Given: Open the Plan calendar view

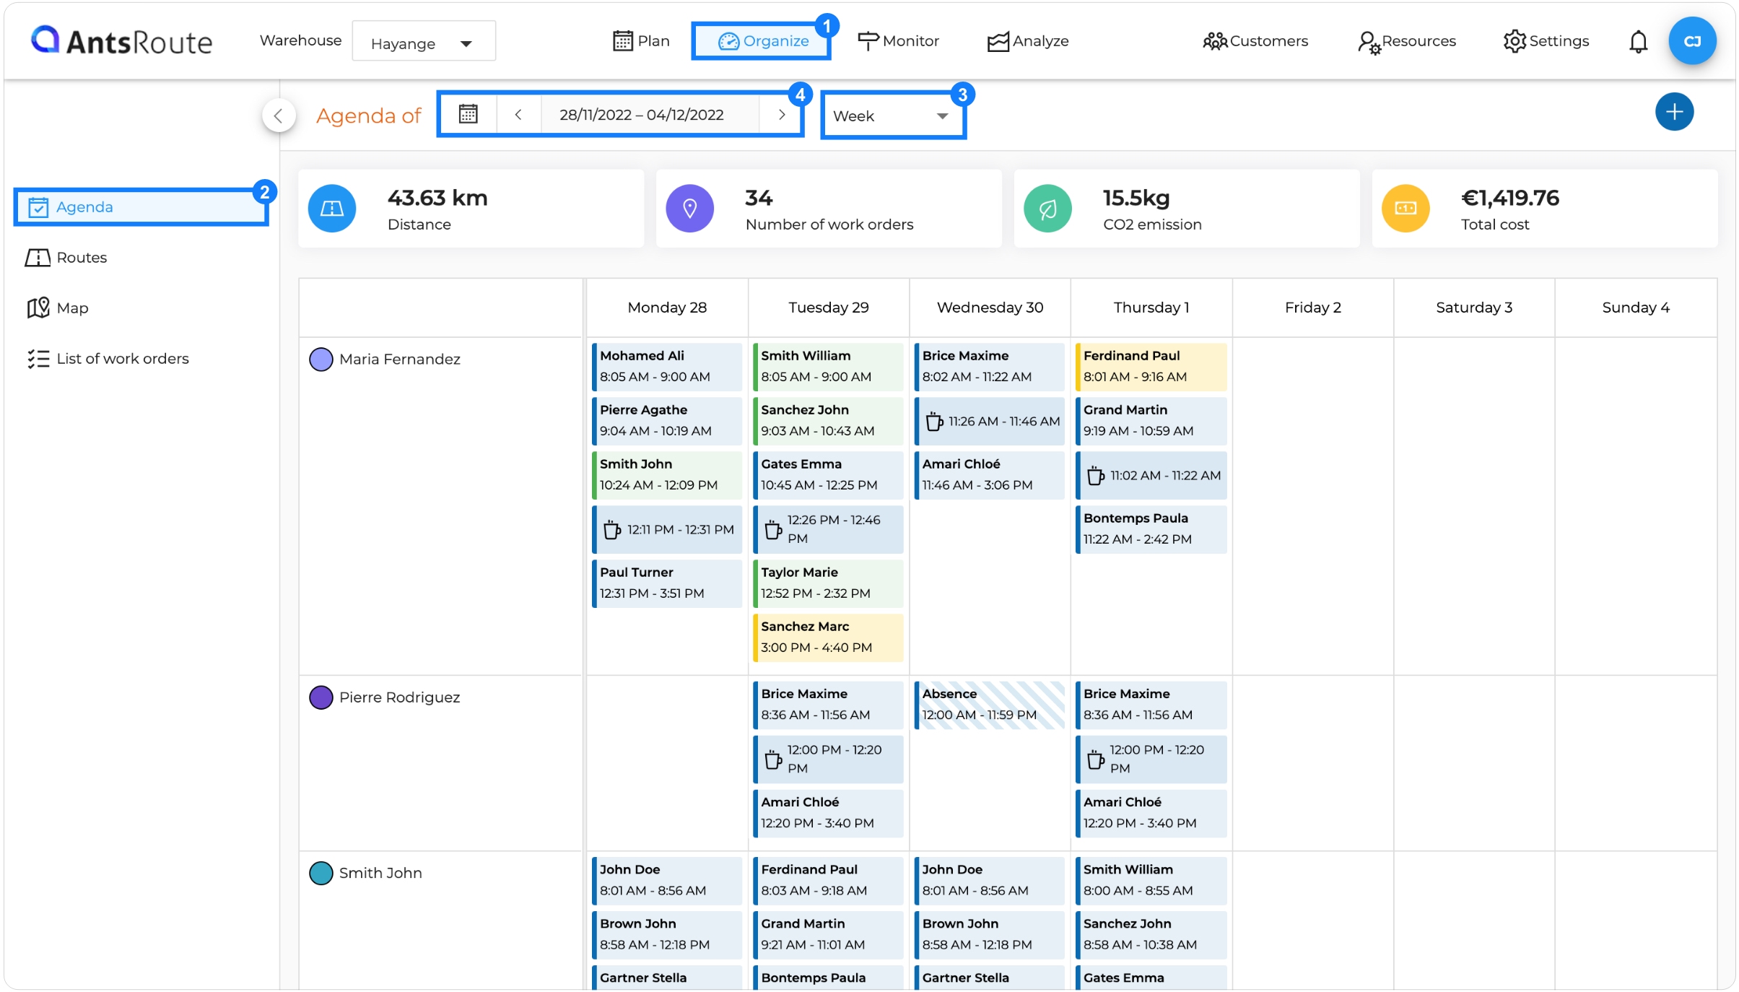Looking at the screenshot, I should pos(640,41).
